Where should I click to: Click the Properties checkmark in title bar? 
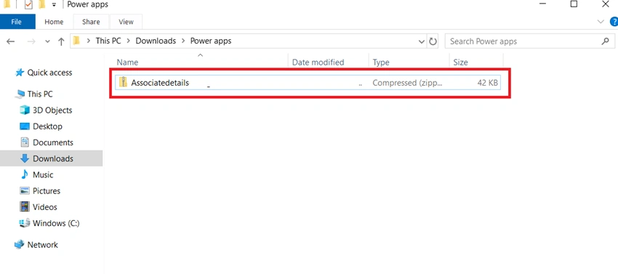pos(28,5)
